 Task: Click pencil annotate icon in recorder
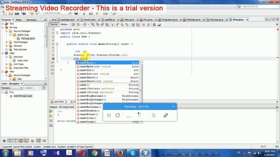[x=165, y=115]
